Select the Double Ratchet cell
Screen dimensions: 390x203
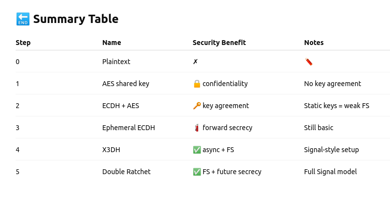126,172
